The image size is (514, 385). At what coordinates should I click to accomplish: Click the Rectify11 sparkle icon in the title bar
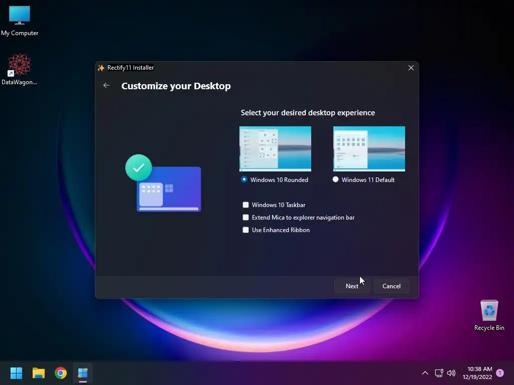point(101,68)
